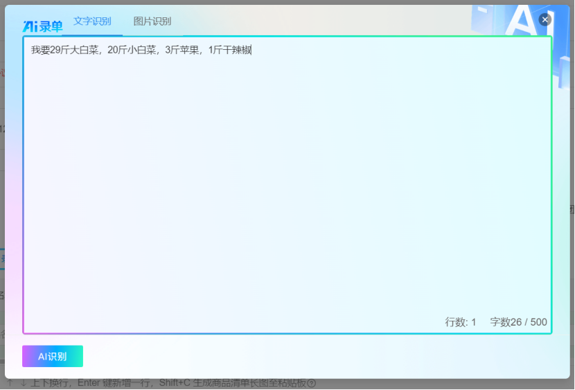Click the AI录单 logo

click(x=42, y=26)
